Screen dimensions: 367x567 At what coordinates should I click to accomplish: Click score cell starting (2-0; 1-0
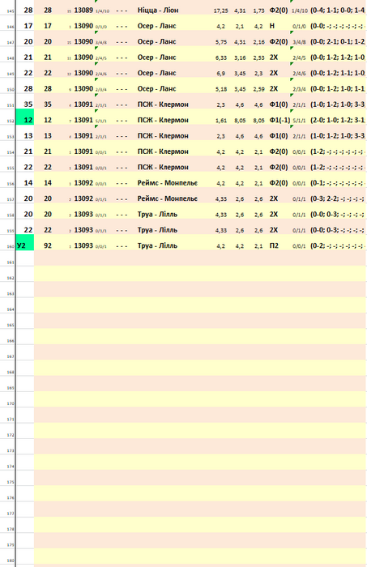tap(338, 120)
